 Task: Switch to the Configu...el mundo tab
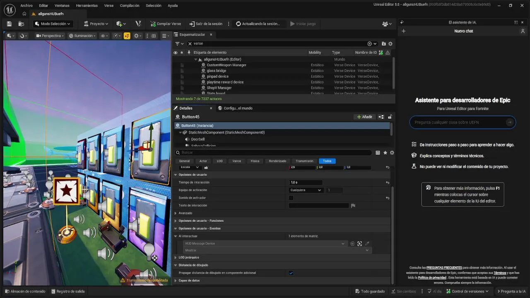click(x=235, y=108)
